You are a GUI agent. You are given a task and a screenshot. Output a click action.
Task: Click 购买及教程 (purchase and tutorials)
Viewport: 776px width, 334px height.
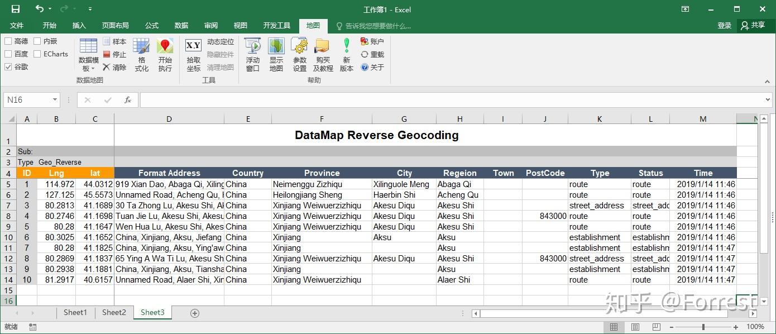pos(323,53)
